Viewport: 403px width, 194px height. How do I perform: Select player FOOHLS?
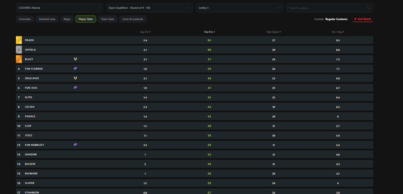coord(30,116)
